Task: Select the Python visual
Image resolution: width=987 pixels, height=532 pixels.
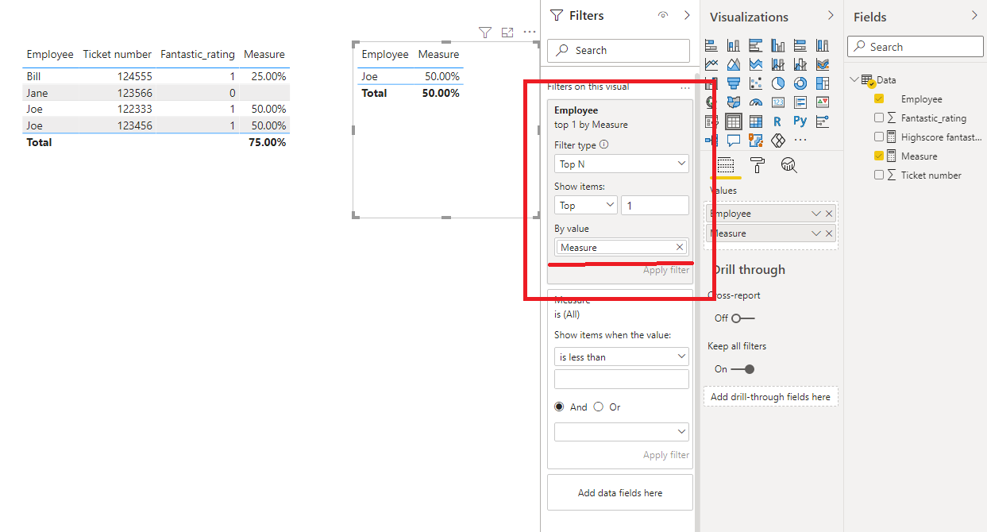Action: click(x=800, y=121)
